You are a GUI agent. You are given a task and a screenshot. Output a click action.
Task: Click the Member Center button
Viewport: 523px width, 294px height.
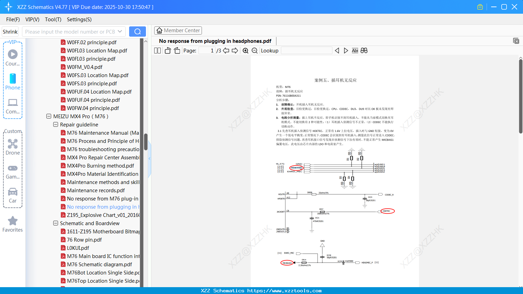[178, 30]
